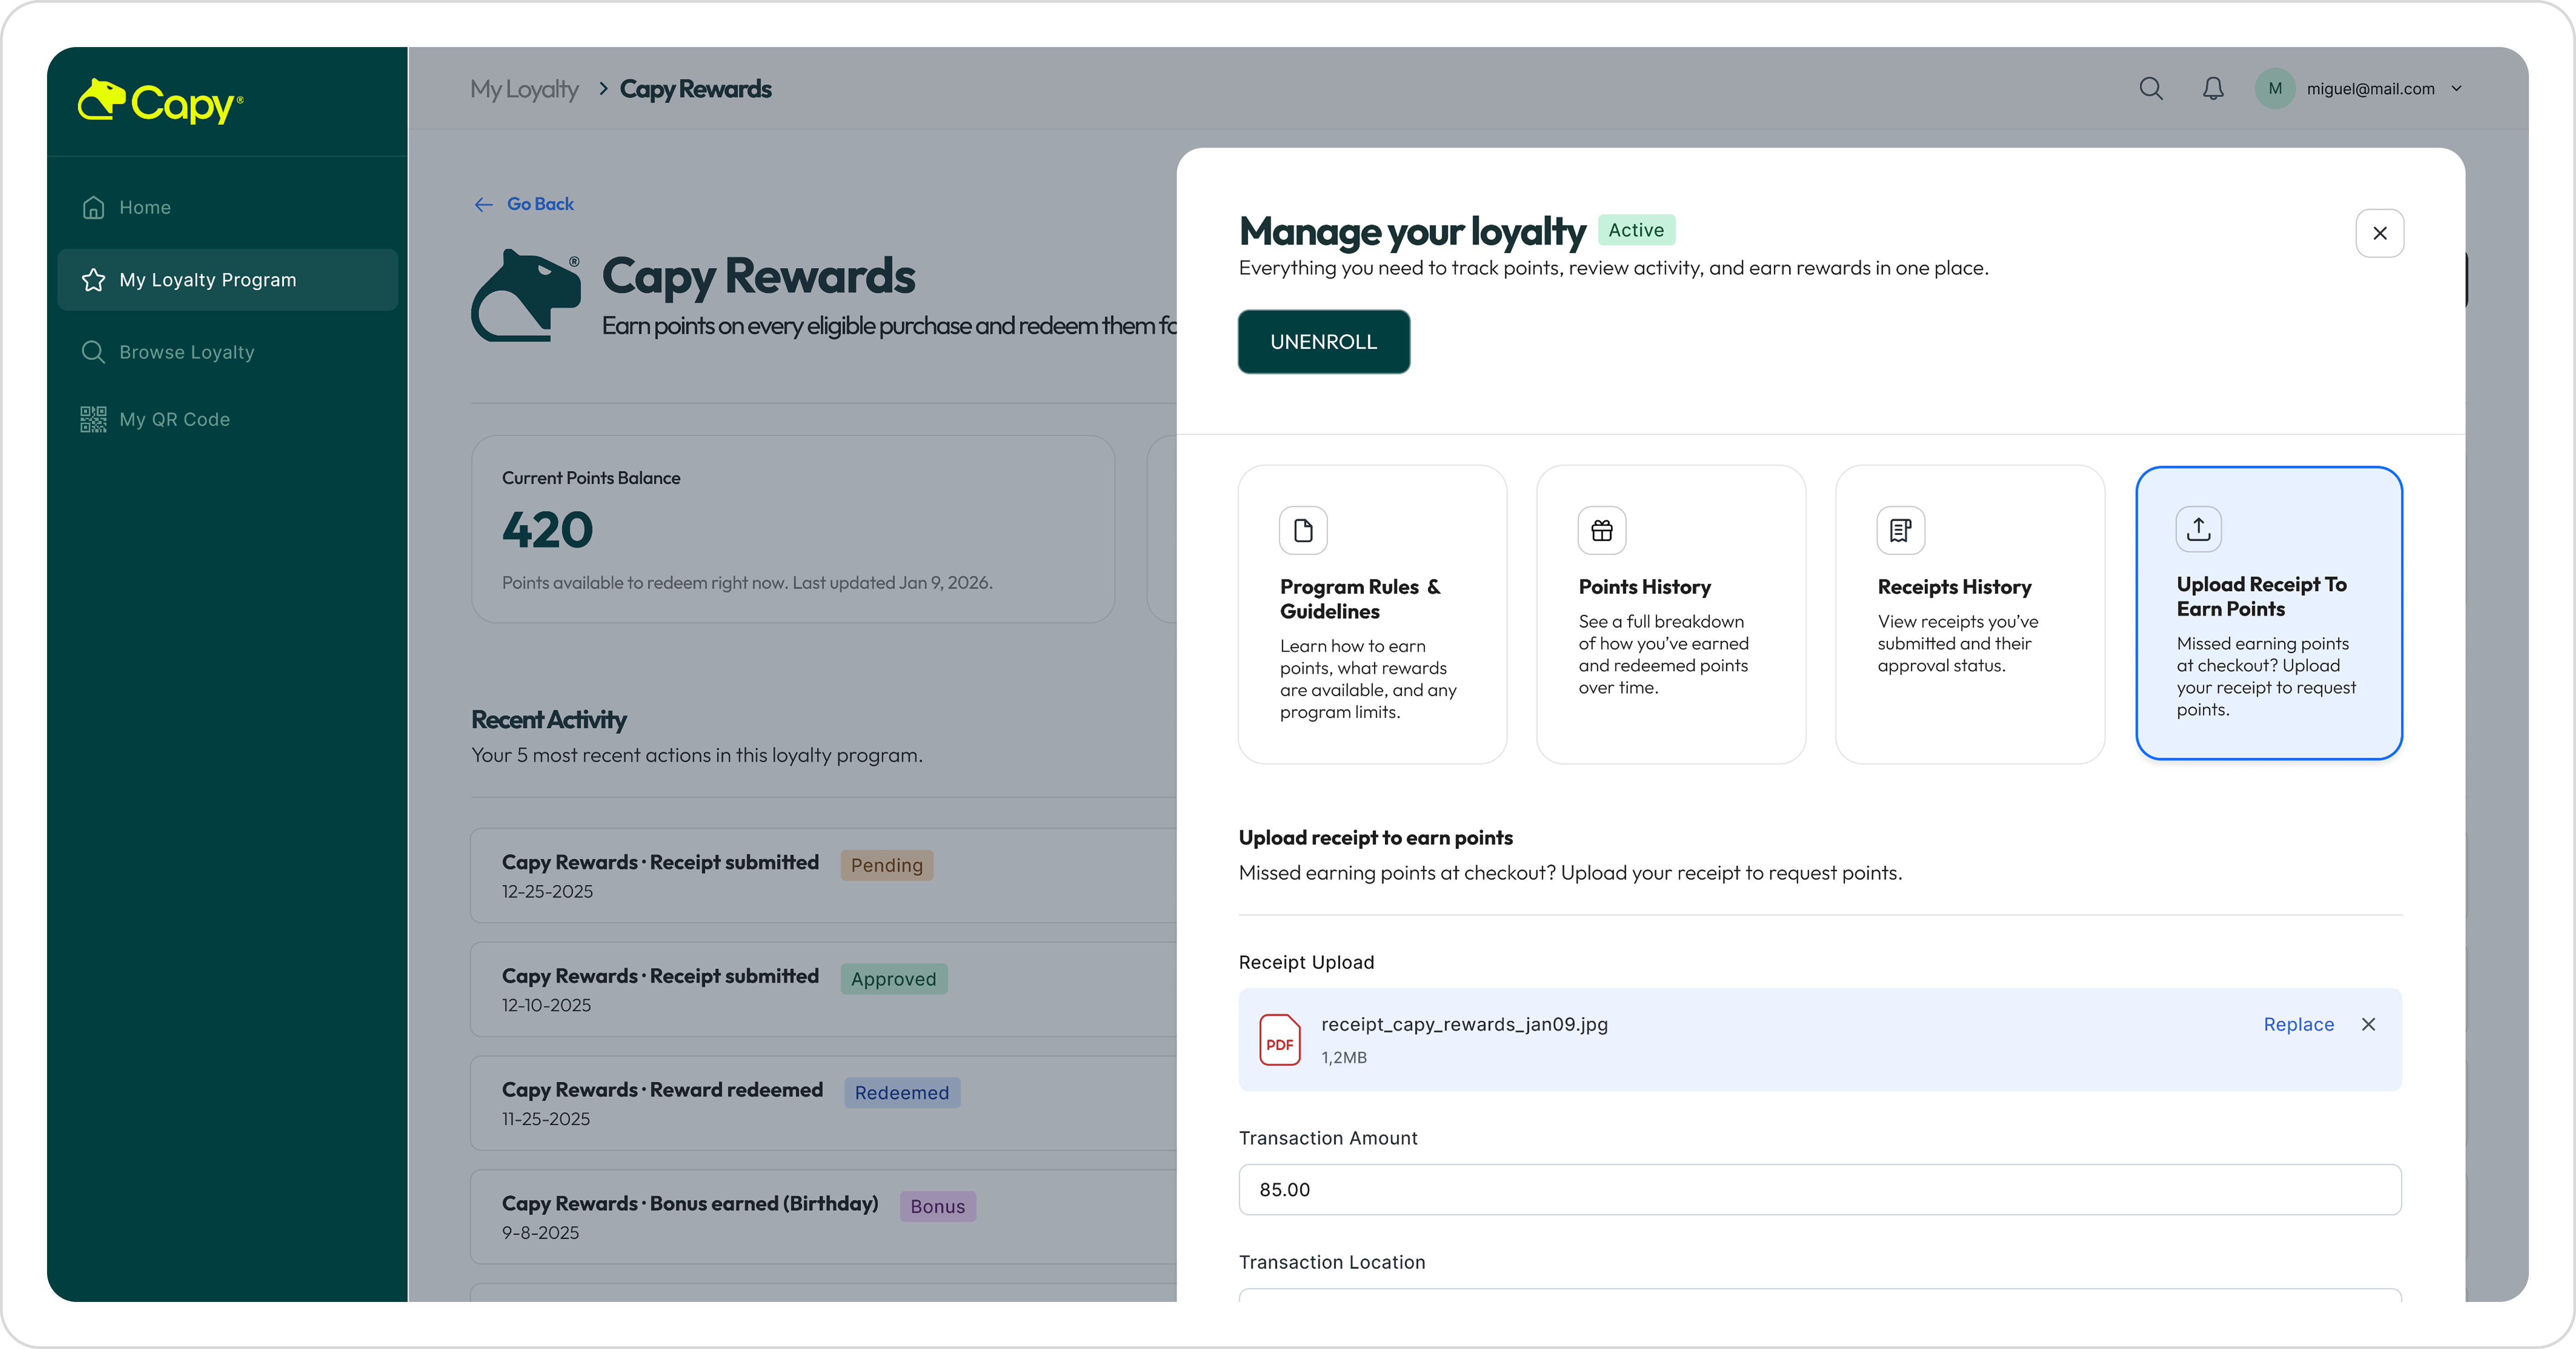This screenshot has height=1349, width=2576.
Task: Close the Manage your loyalty panel
Action: tap(2379, 233)
